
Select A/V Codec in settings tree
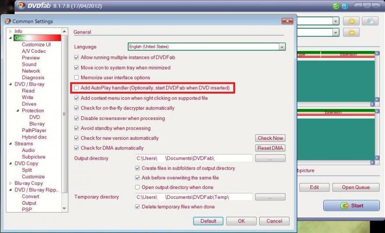tap(34, 51)
